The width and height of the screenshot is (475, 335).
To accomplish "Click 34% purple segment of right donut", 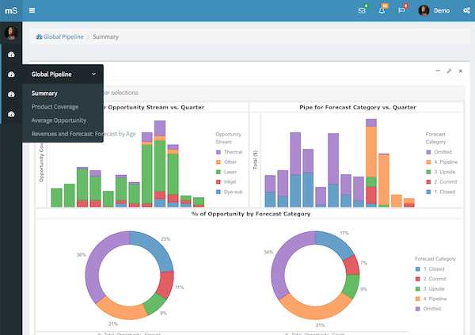I will (280, 261).
